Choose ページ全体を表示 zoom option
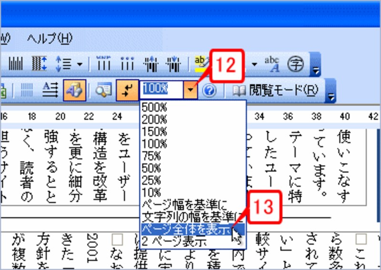 [193, 229]
